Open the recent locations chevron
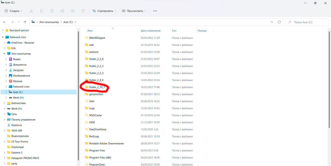Screen dimensions: 331x166 pos(19,22)
